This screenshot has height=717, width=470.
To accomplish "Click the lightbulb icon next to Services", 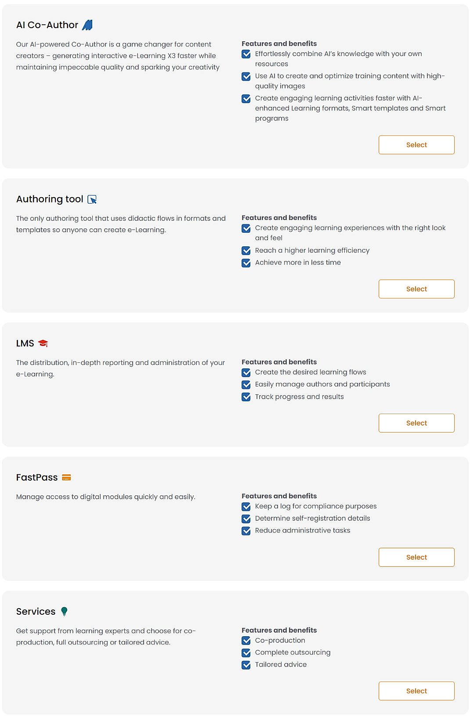I will [64, 611].
